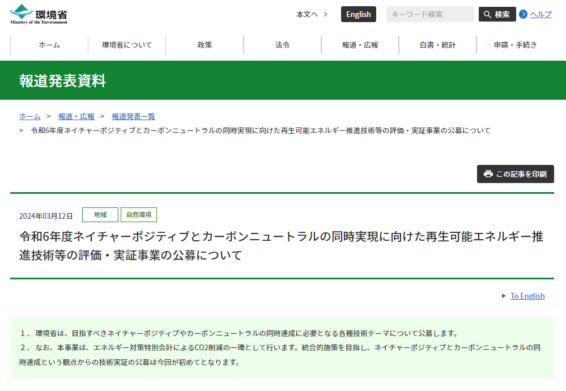Image resolution: width=566 pixels, height=391 pixels.
Task: Click the printer icon on この記事を印刷 button
Action: [x=488, y=174]
